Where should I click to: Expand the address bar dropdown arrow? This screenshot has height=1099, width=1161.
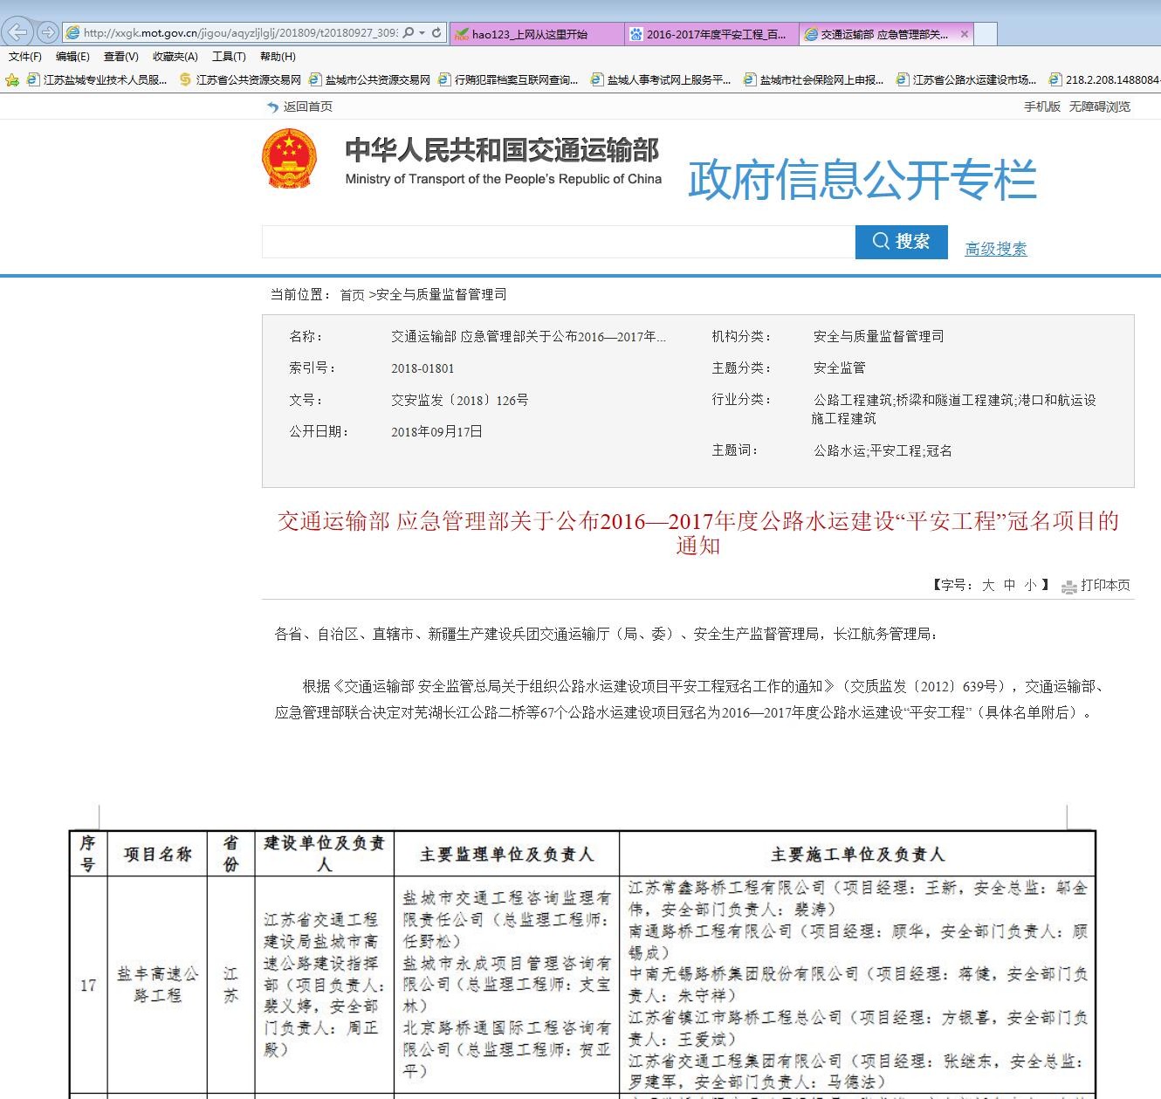pyautogui.click(x=422, y=33)
